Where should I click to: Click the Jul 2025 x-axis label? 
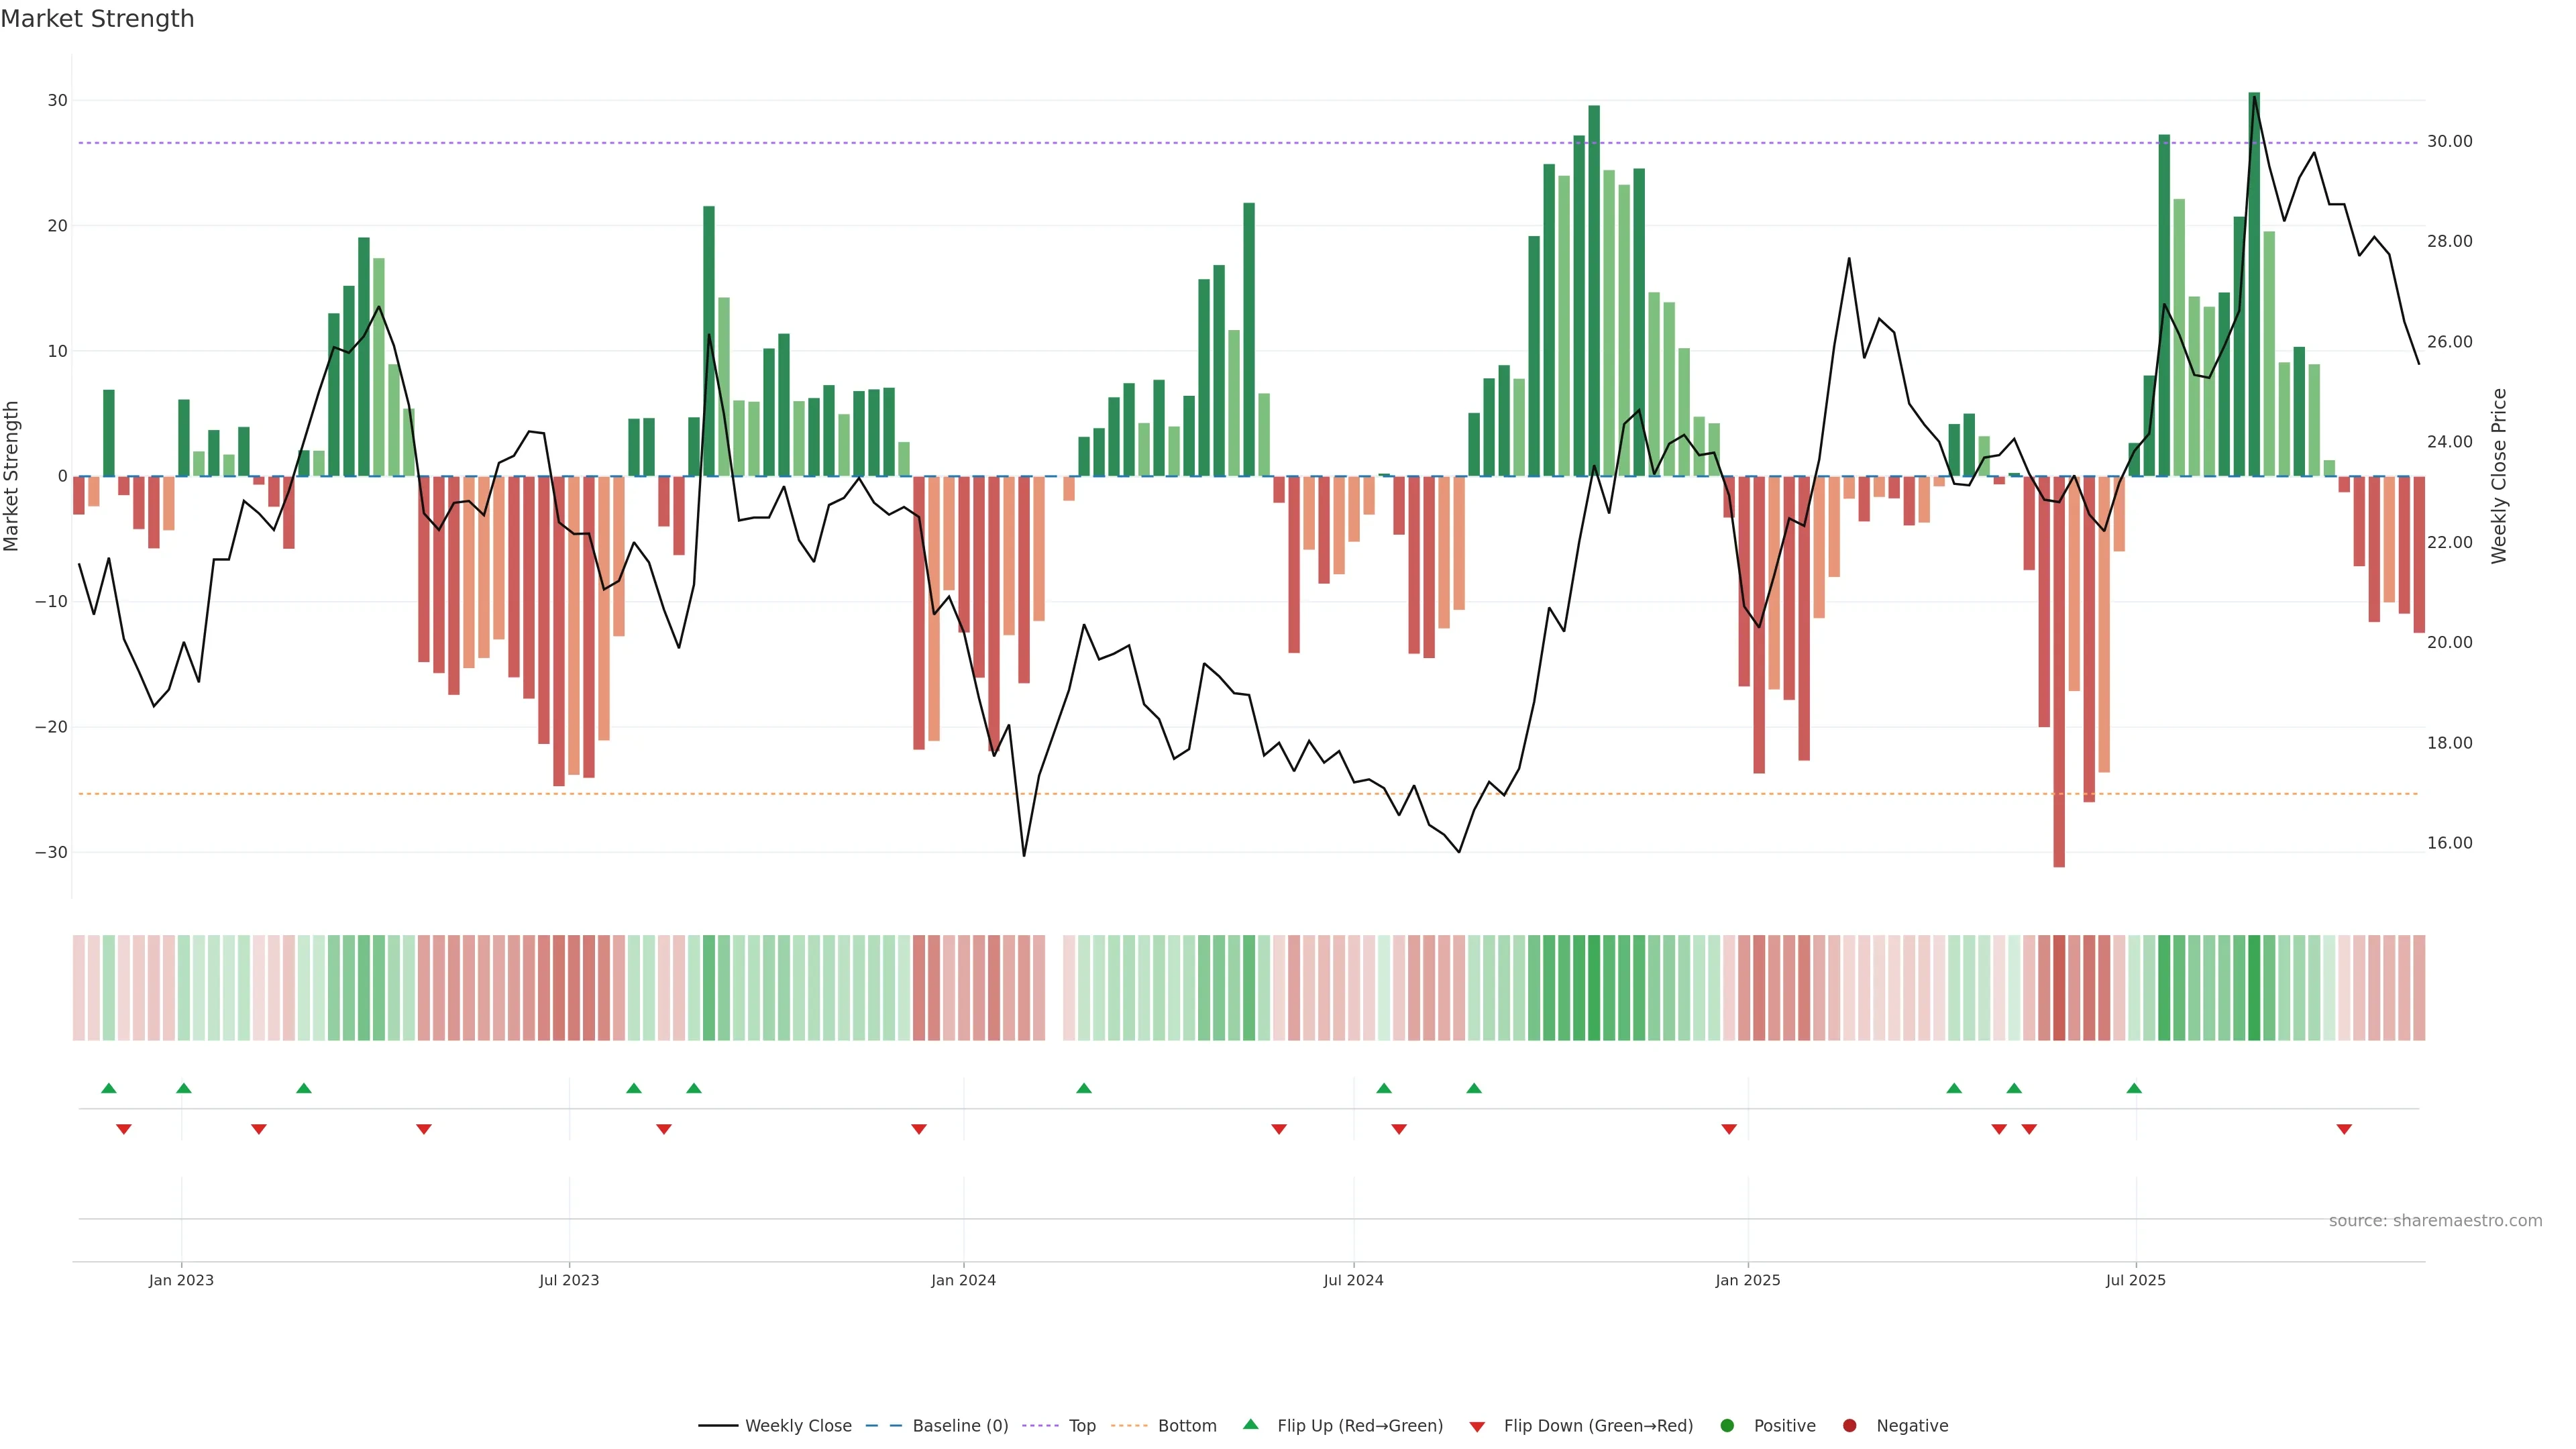(2135, 1280)
